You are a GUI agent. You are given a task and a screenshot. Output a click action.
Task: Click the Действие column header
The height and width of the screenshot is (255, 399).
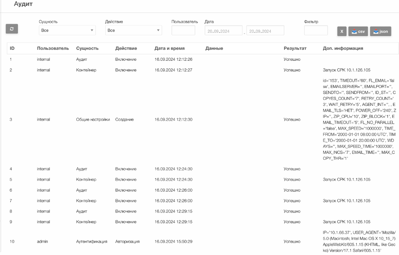[x=126, y=48]
